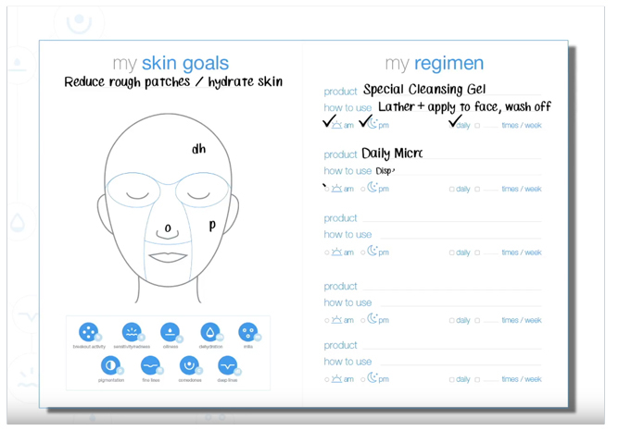Viewport: 619px width, 431px height.
Task: Click the 'my regimen' heading
Action: (x=435, y=63)
